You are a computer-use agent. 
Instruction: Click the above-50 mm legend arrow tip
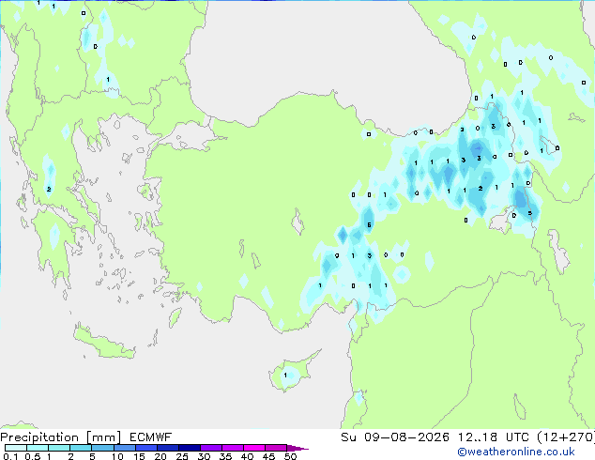click(x=297, y=448)
